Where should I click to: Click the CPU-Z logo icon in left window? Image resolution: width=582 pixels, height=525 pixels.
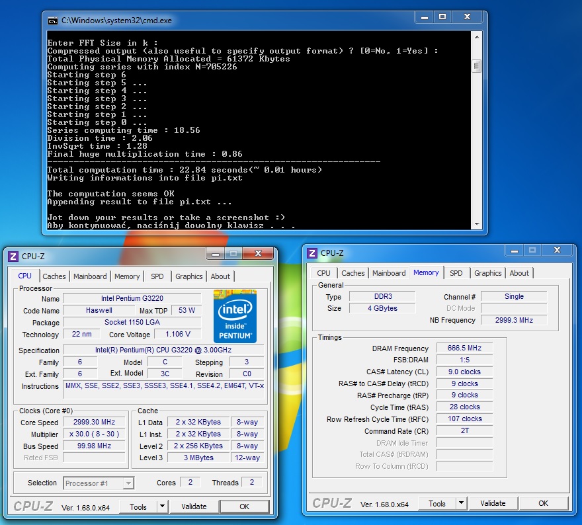[13, 257]
